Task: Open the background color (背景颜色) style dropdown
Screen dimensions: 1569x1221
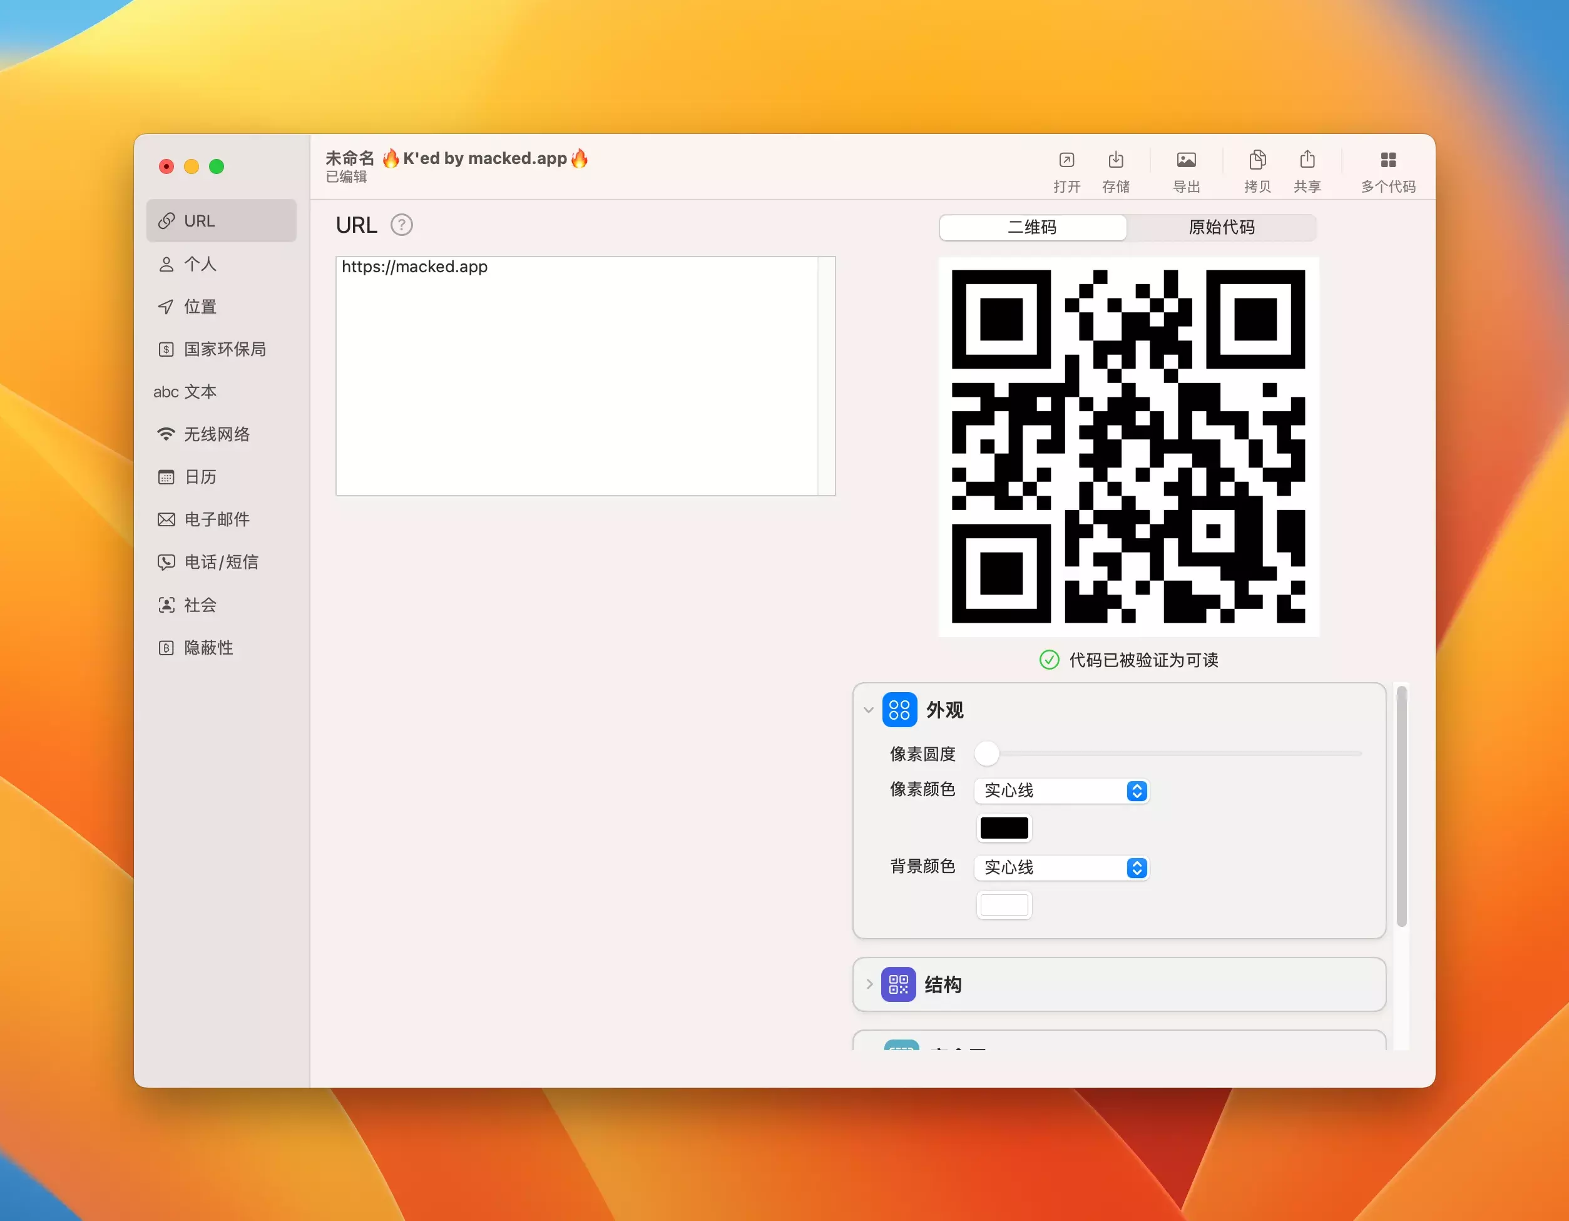Action: click(1061, 867)
